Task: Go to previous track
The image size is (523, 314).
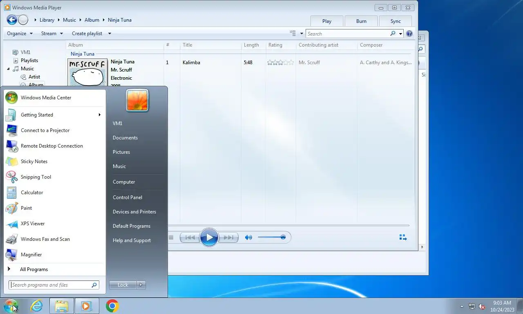Action: click(x=190, y=238)
